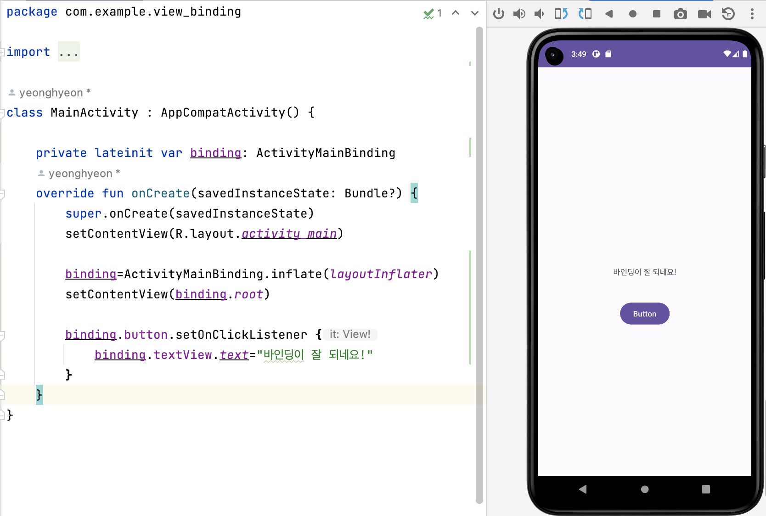This screenshot has height=516, width=766.
Task: Click the emulator power button icon
Action: coord(499,14)
